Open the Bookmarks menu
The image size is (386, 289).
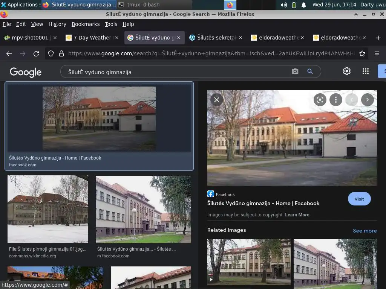click(x=86, y=24)
